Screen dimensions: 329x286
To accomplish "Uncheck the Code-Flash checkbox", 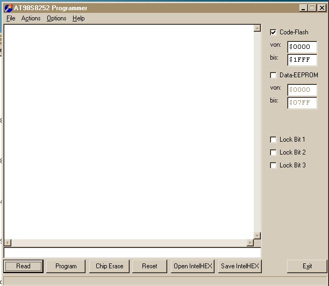I will click(273, 32).
